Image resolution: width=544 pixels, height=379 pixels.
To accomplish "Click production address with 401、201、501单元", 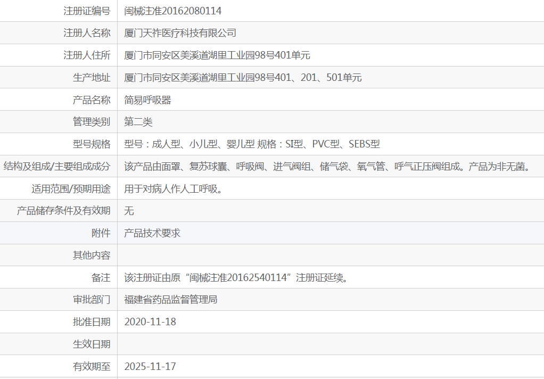I will click(243, 77).
